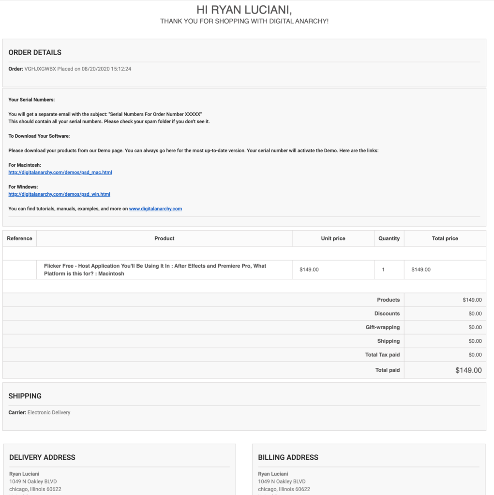Screen dimensions: 494x495
Task: Click the order number VGHJXGWBX
Action: [x=40, y=69]
